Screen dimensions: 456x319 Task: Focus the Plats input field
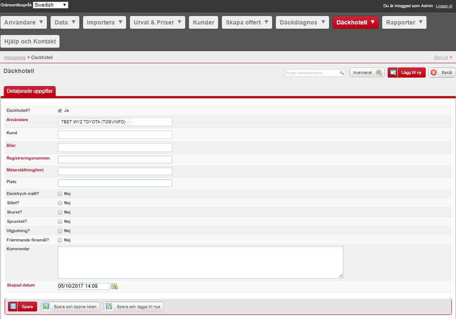[115, 183]
